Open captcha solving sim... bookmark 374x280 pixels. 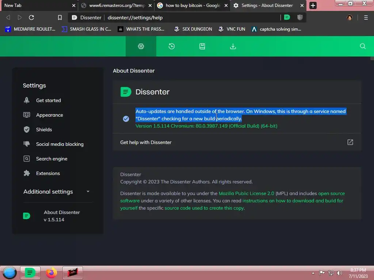[277, 29]
